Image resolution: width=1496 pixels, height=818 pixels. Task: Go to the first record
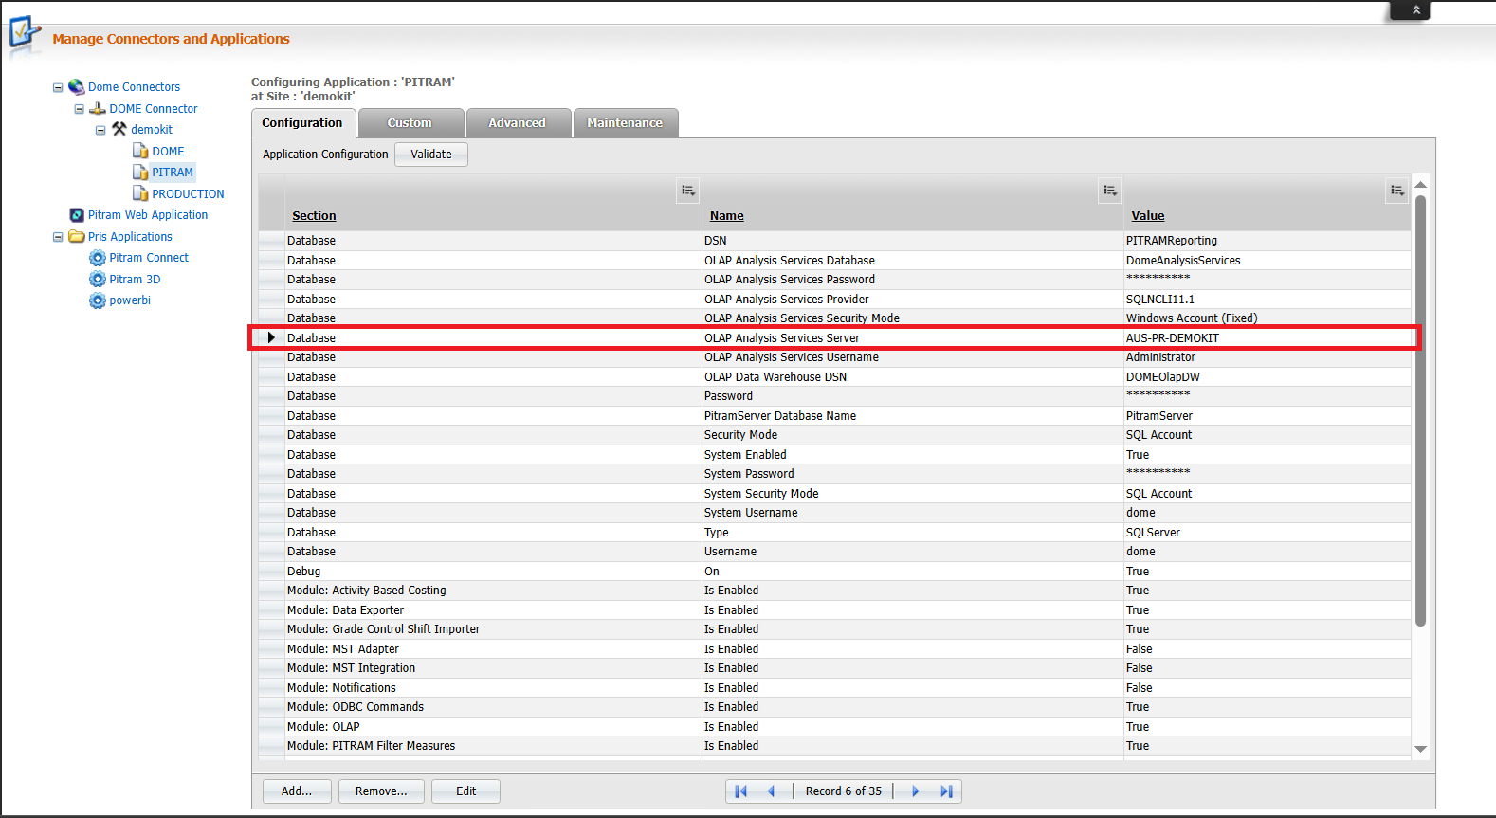(741, 791)
